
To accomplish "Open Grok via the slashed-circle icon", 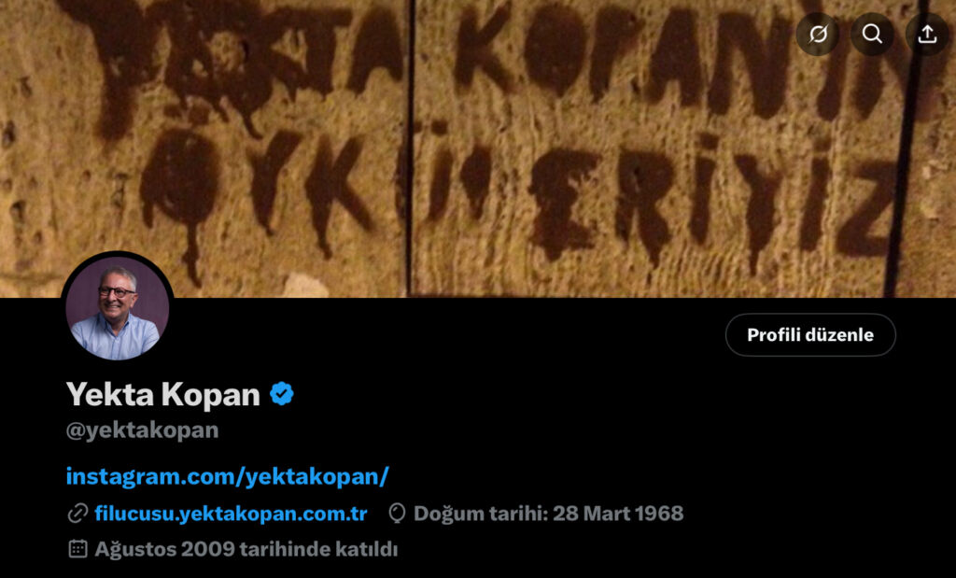I will 818,35.
